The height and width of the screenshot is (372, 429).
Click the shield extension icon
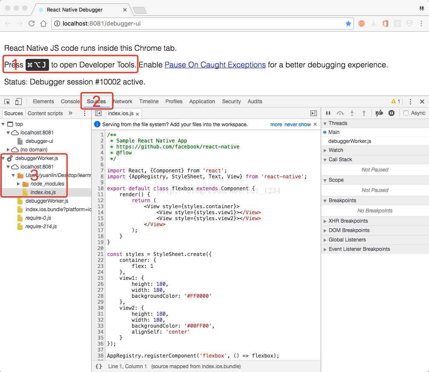click(409, 23)
